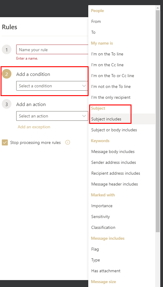
Task: Open the Select a condition dropdown
Action: point(52,86)
